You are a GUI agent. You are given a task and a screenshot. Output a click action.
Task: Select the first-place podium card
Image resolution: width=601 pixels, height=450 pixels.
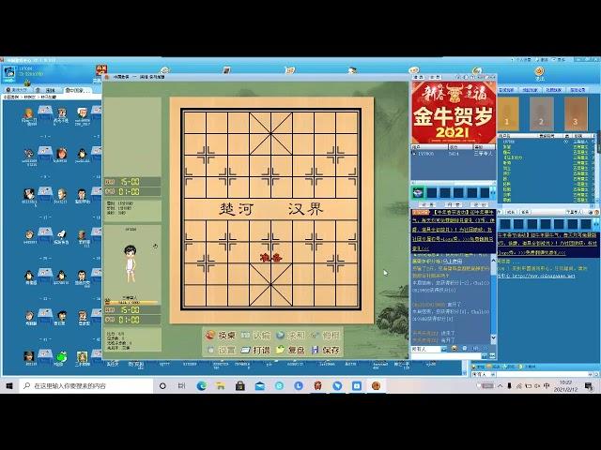point(508,114)
